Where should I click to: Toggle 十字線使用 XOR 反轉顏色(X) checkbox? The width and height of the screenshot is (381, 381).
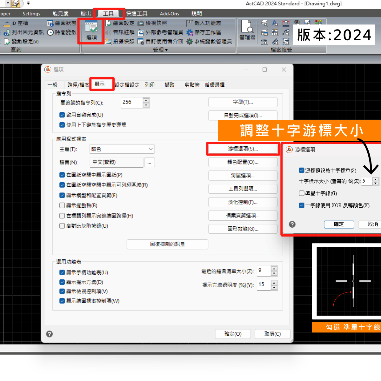pos(302,205)
